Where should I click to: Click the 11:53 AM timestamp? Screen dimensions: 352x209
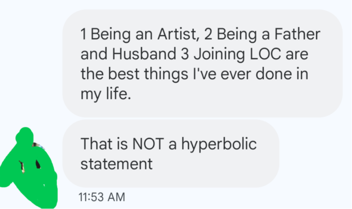(102, 197)
